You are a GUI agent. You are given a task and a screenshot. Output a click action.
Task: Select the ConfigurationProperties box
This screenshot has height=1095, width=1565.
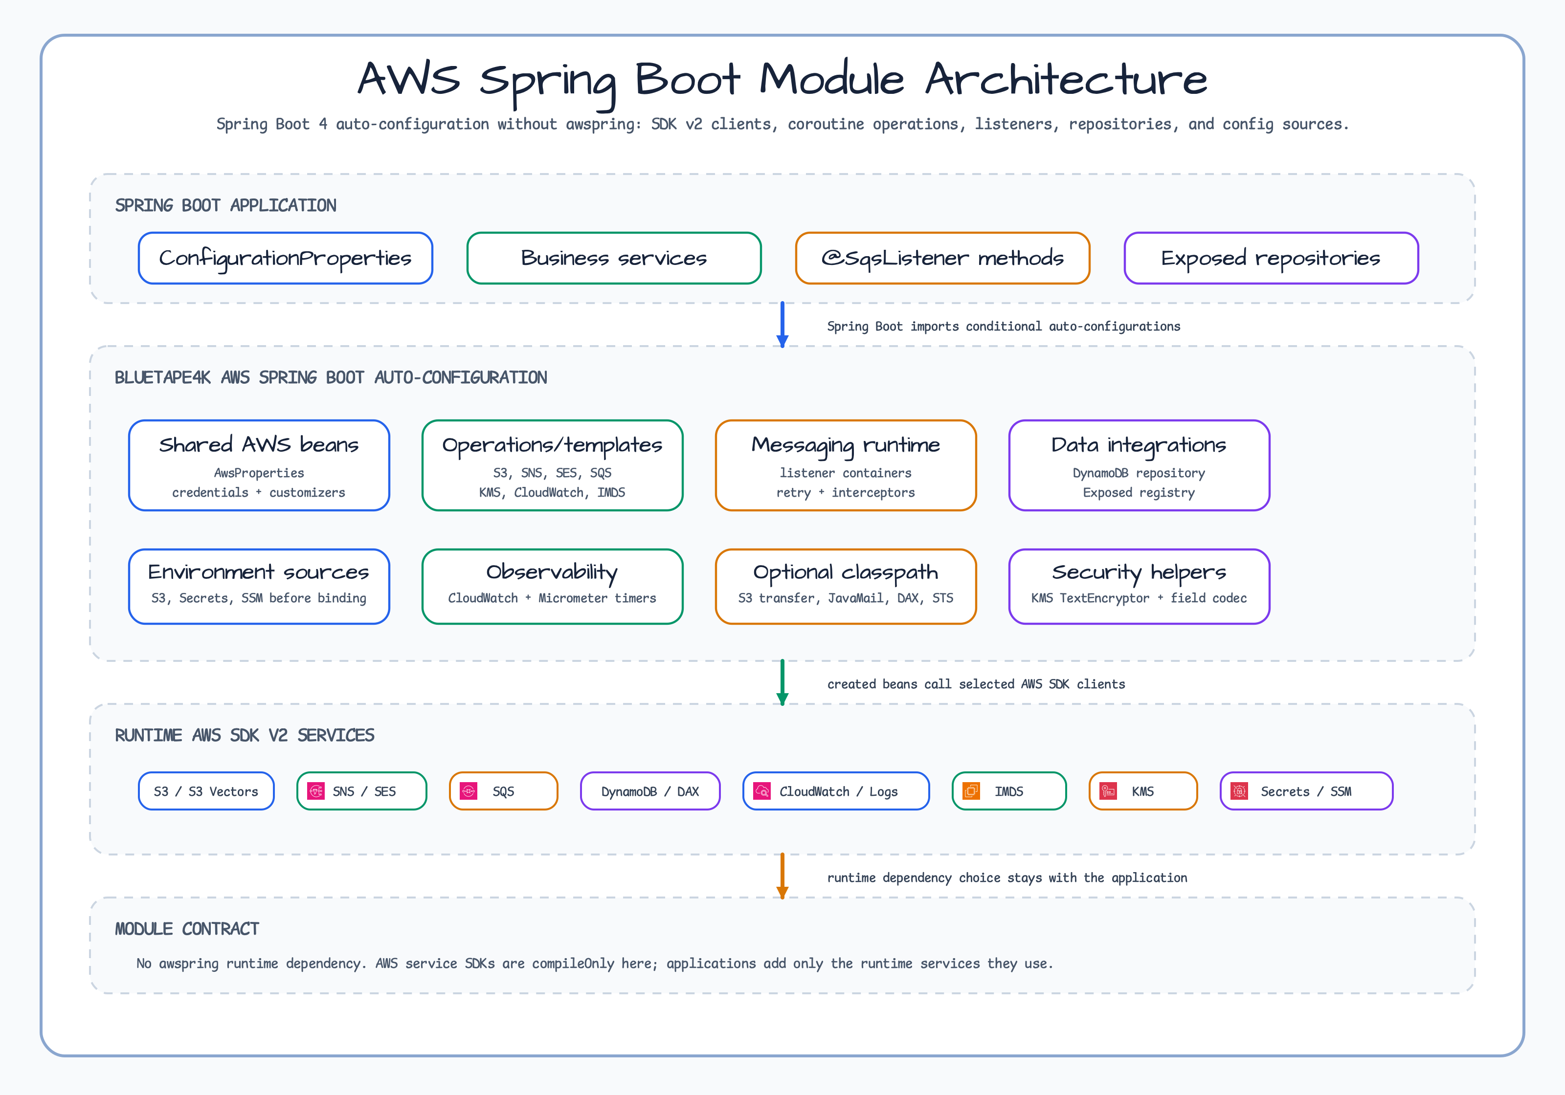click(286, 258)
